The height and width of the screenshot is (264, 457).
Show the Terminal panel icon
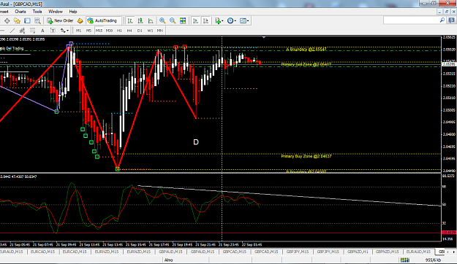[27, 20]
